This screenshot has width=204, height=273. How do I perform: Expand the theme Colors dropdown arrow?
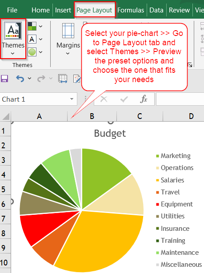coord(40,27)
